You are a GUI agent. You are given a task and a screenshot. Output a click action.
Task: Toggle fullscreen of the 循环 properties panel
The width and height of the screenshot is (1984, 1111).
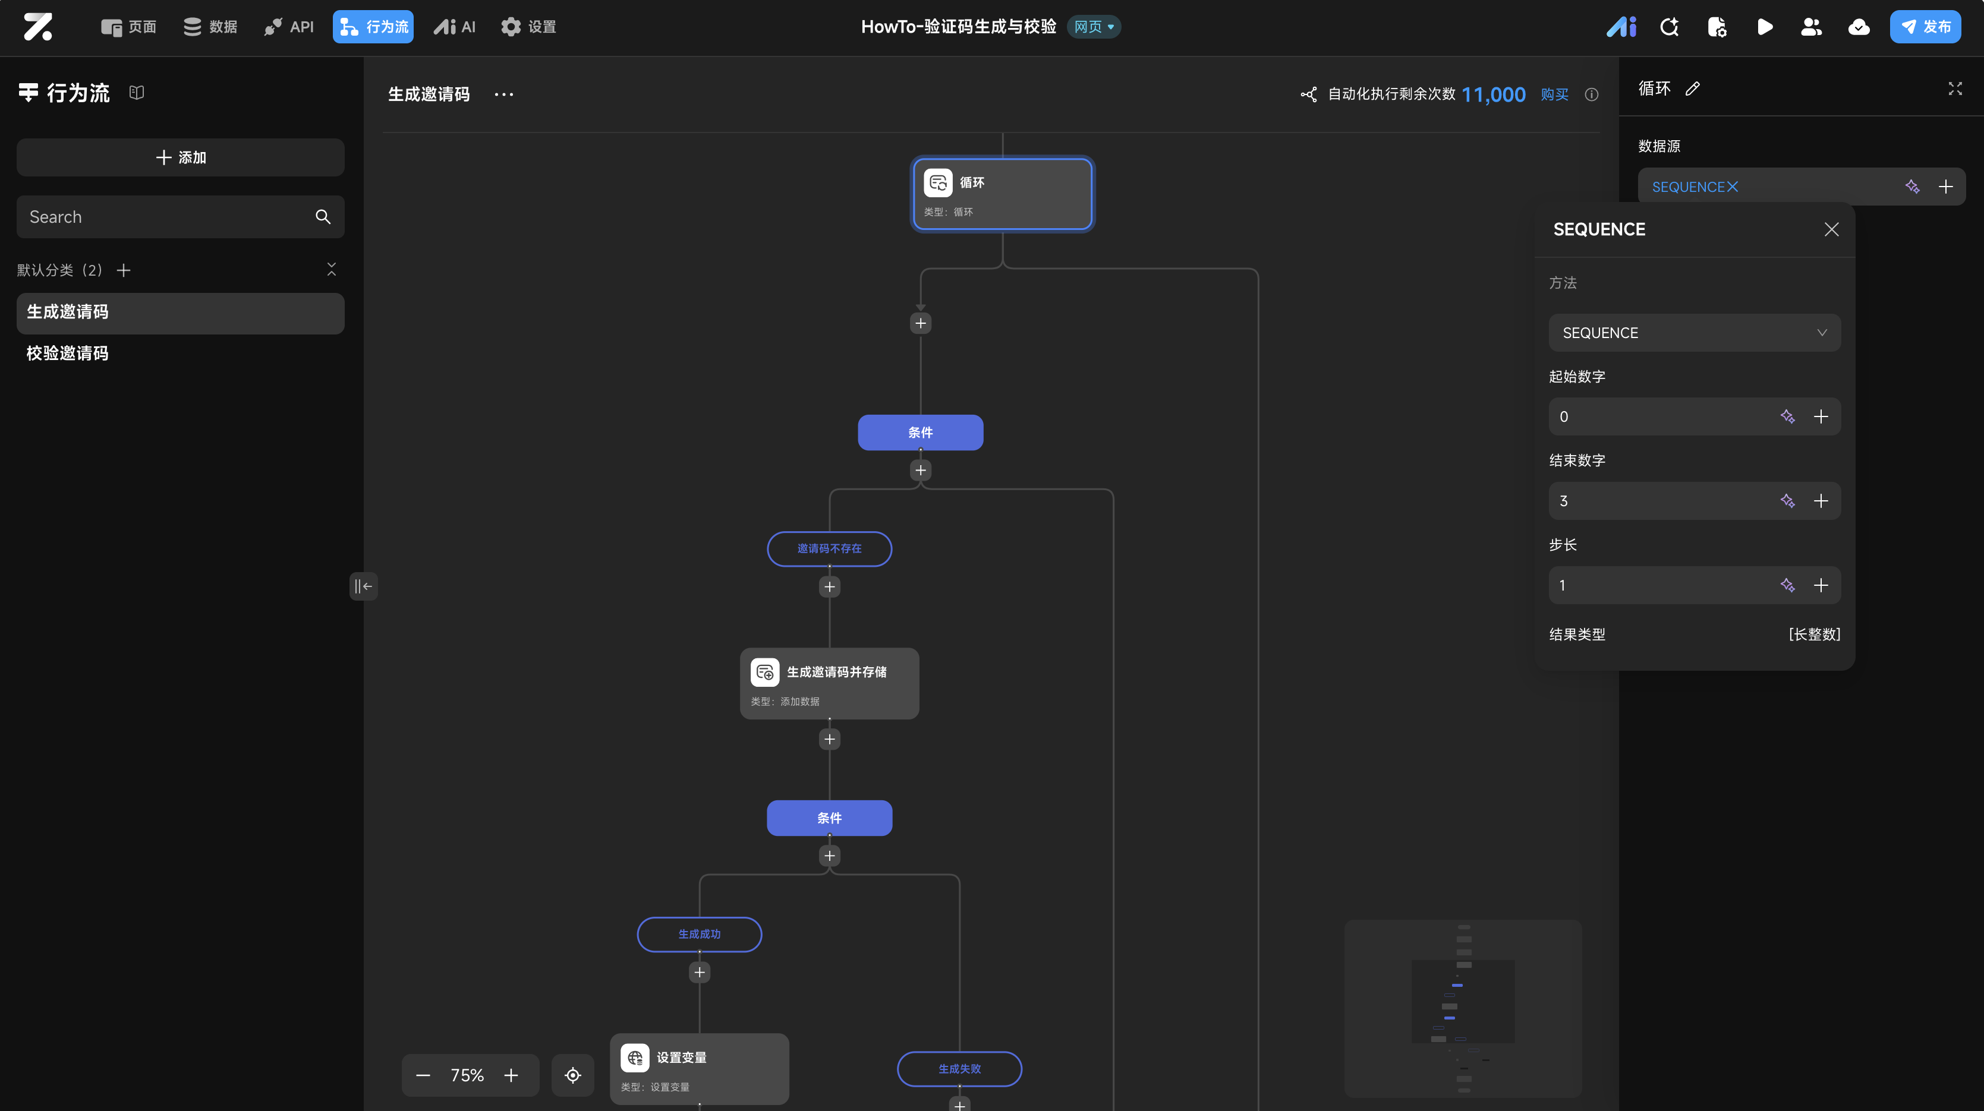1955,89
